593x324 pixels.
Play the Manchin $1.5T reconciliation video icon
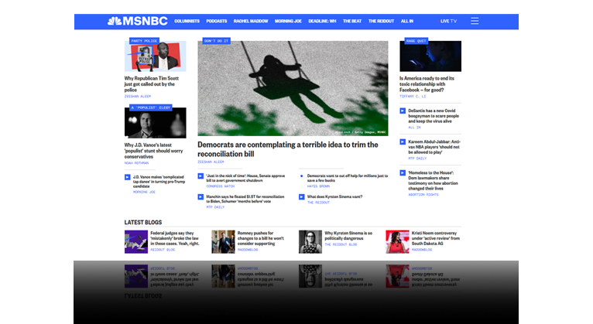click(x=201, y=196)
